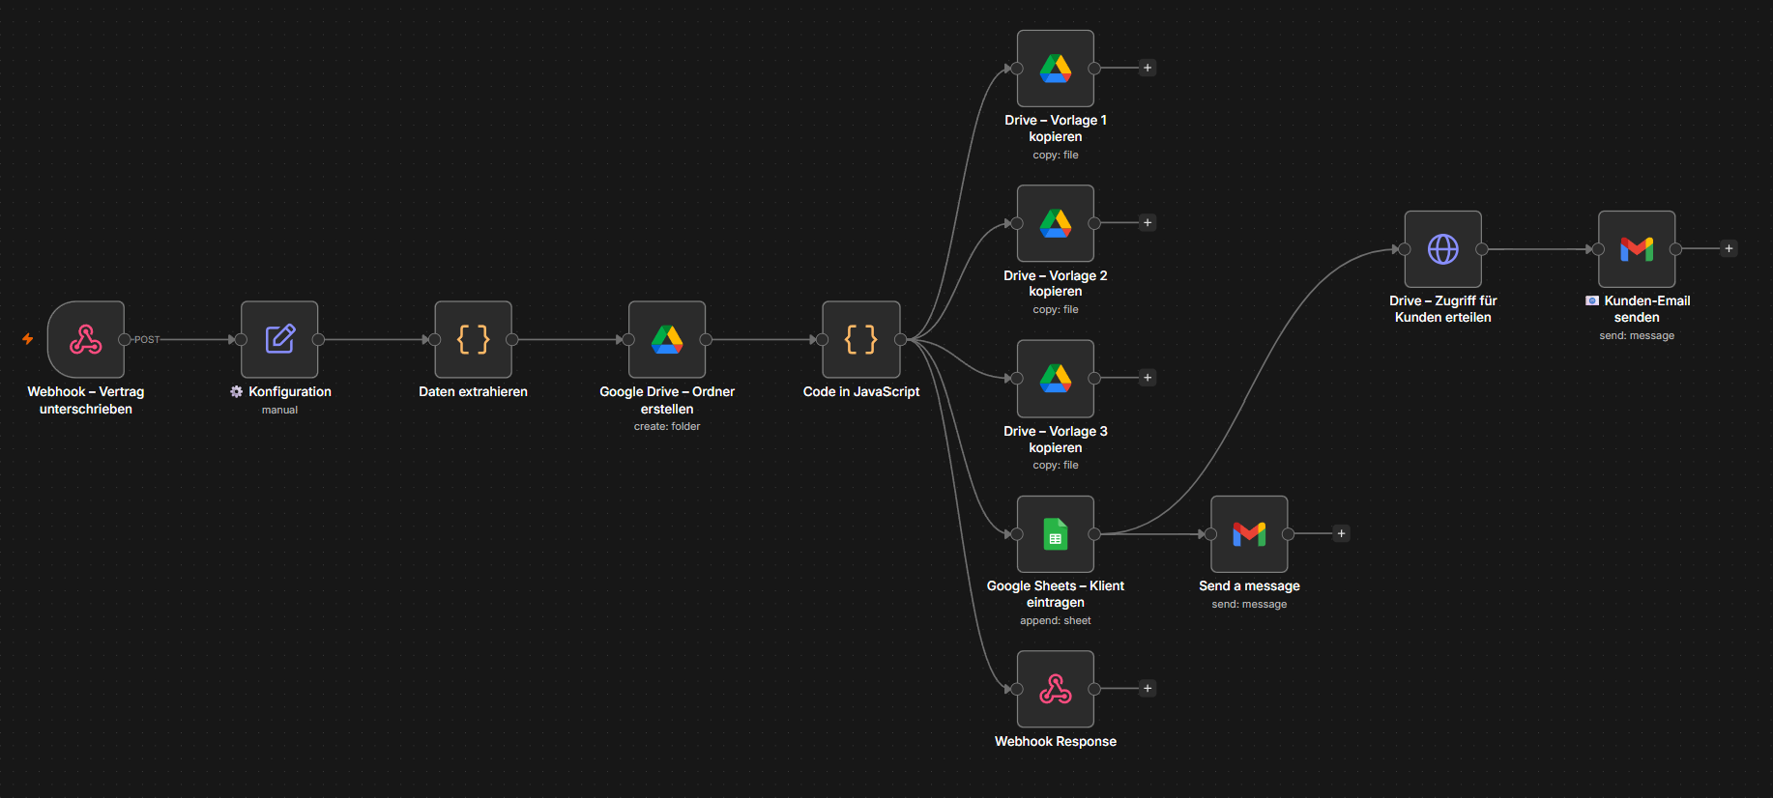1773x798 pixels.
Task: Select Drive – Vorlage 1 kopieren node
Action: [x=1056, y=69]
